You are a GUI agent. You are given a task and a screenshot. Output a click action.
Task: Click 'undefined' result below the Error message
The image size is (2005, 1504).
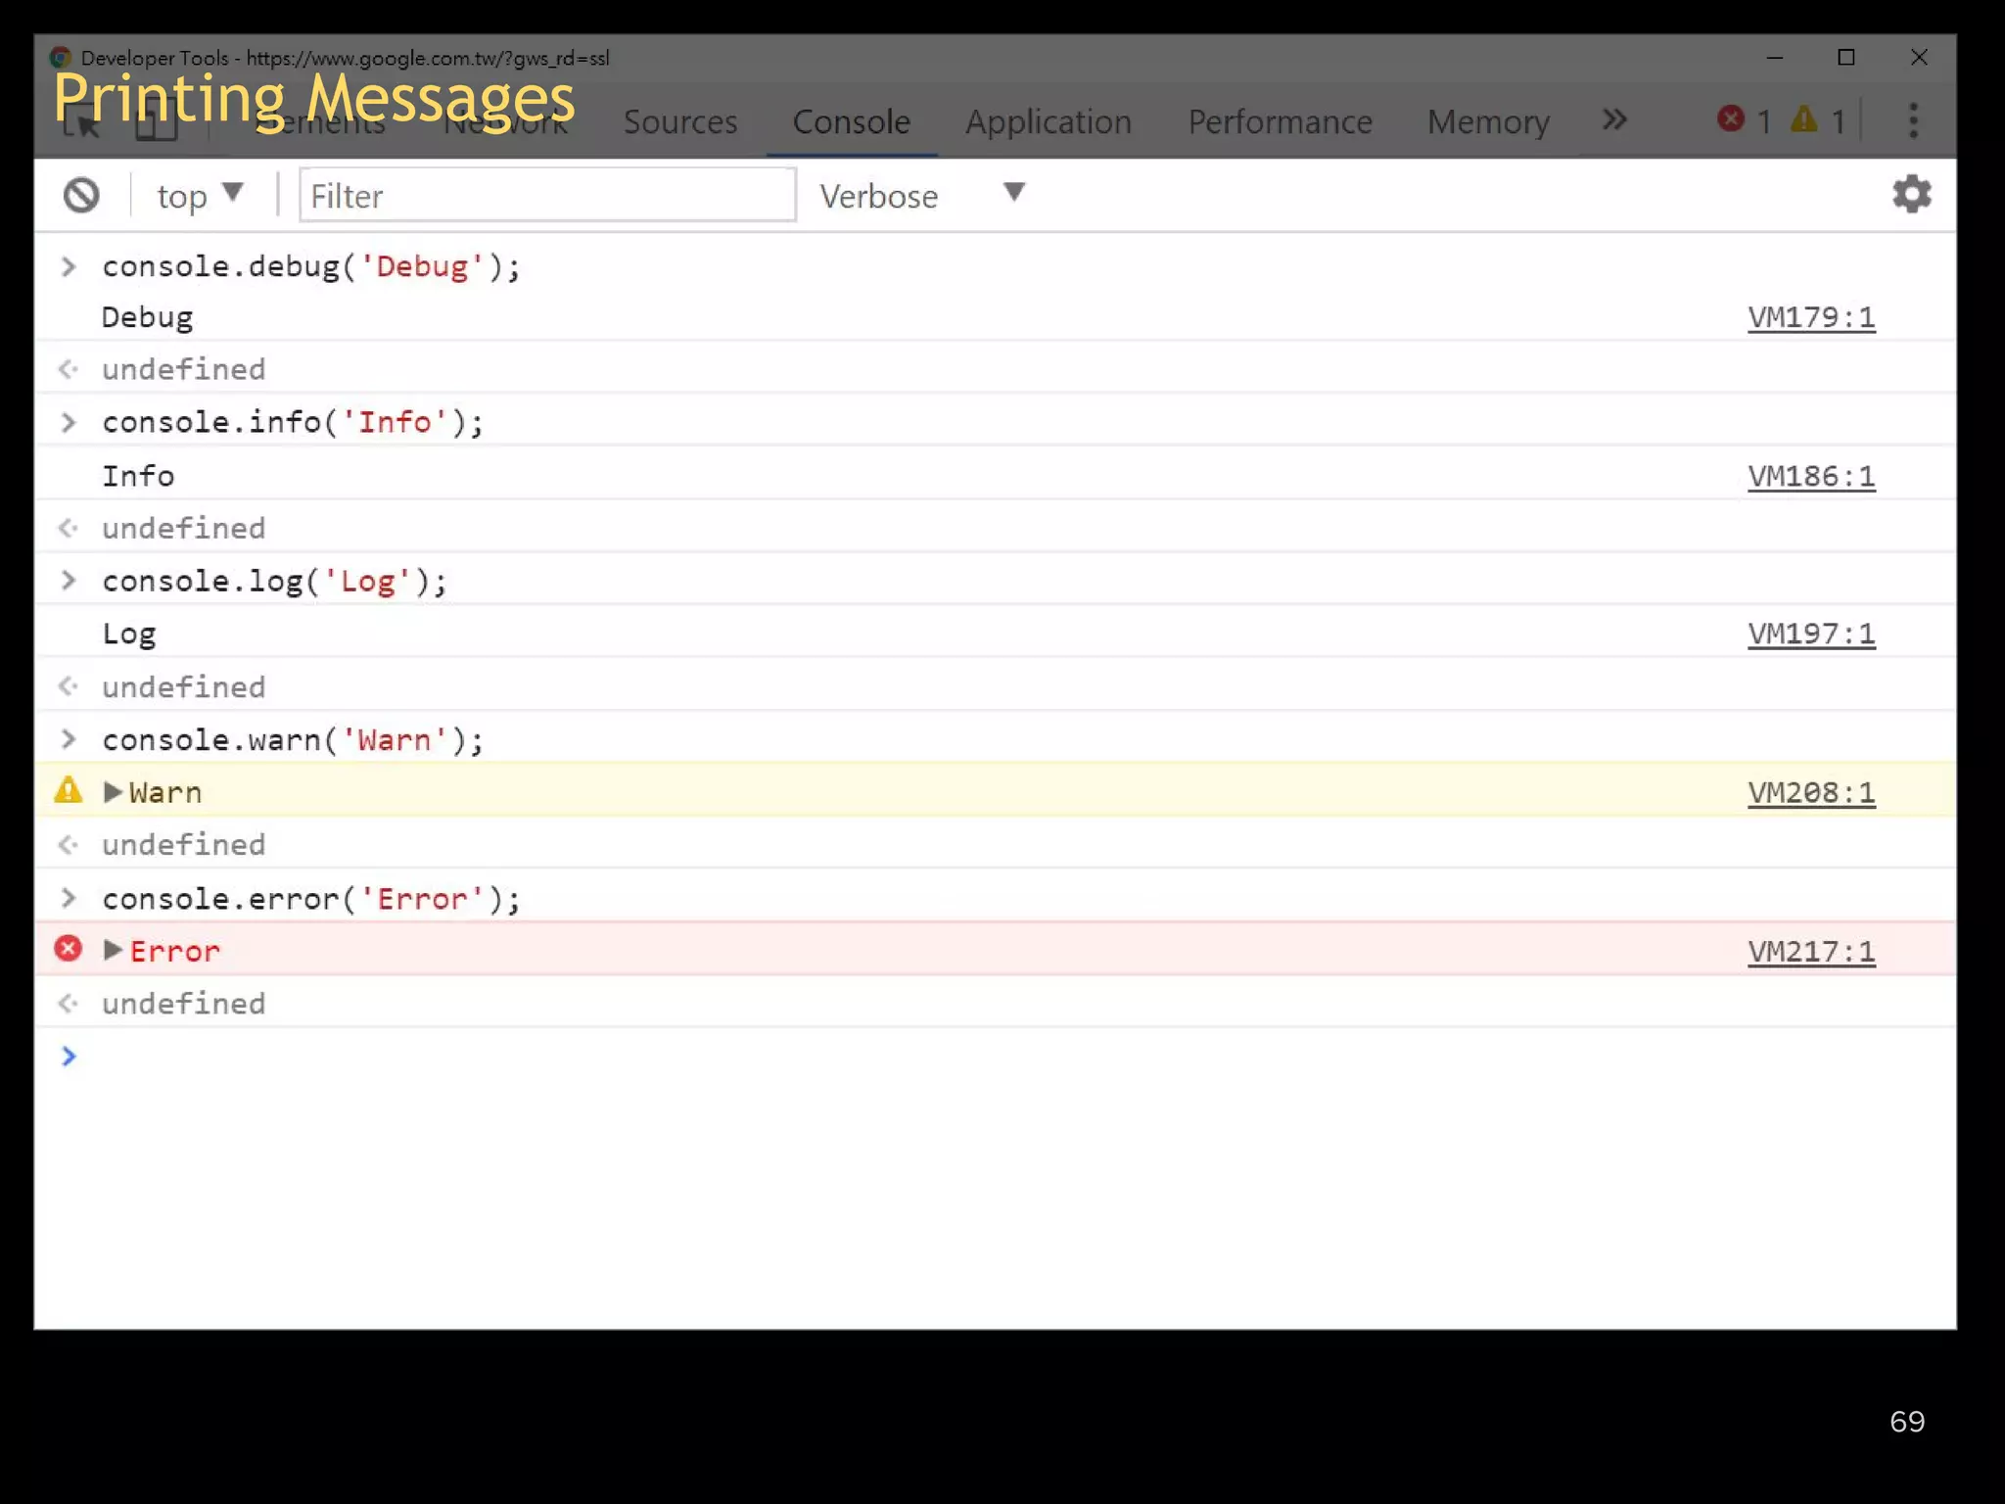tap(183, 1003)
